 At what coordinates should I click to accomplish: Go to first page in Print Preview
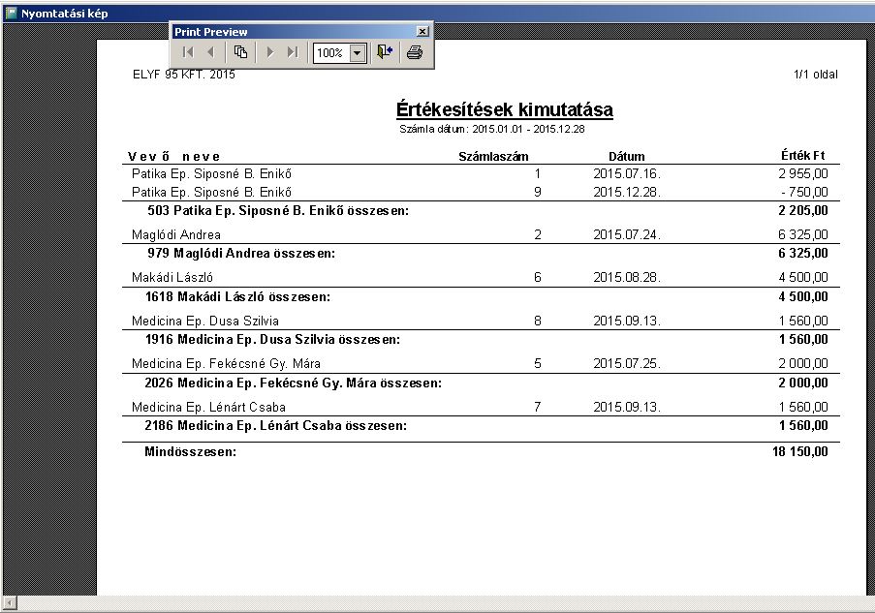[x=188, y=52]
